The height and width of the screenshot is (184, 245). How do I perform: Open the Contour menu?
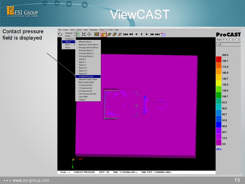pos(66,30)
